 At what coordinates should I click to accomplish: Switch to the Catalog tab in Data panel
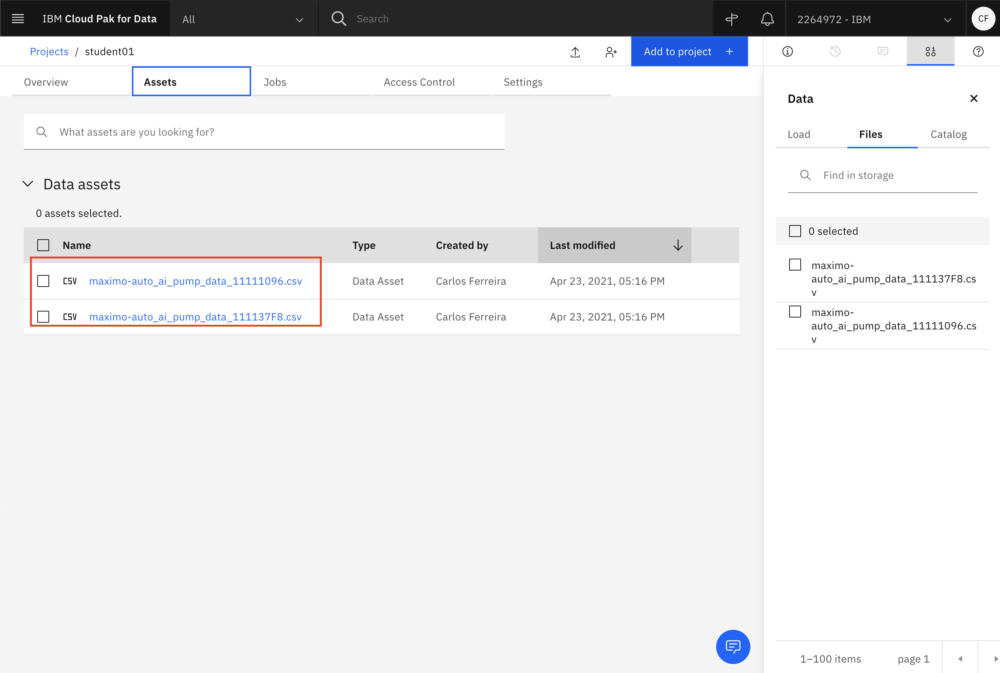948,134
